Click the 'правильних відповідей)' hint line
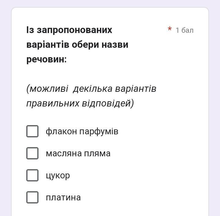The height and width of the screenshot is (216, 220). pyautogui.click(x=80, y=103)
